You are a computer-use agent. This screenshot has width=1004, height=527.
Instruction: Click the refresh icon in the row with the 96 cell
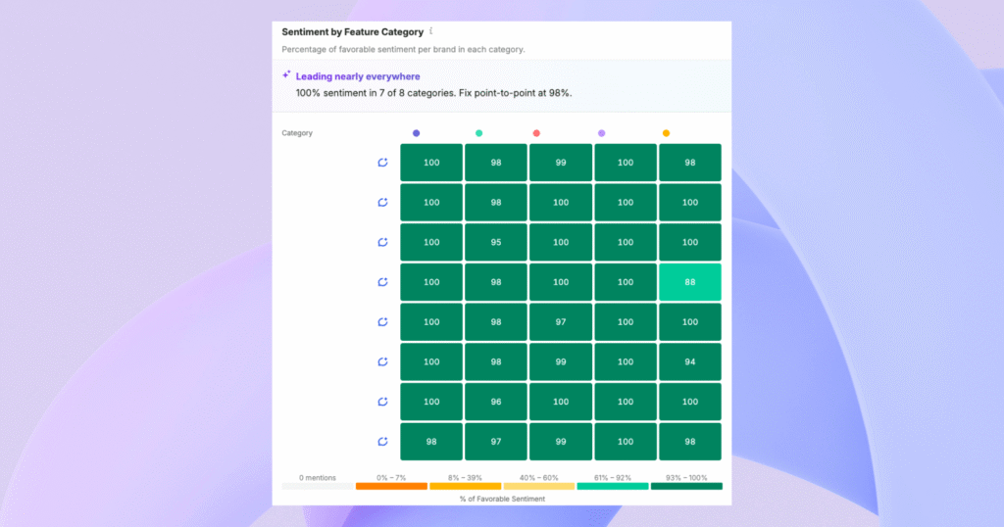pos(383,402)
